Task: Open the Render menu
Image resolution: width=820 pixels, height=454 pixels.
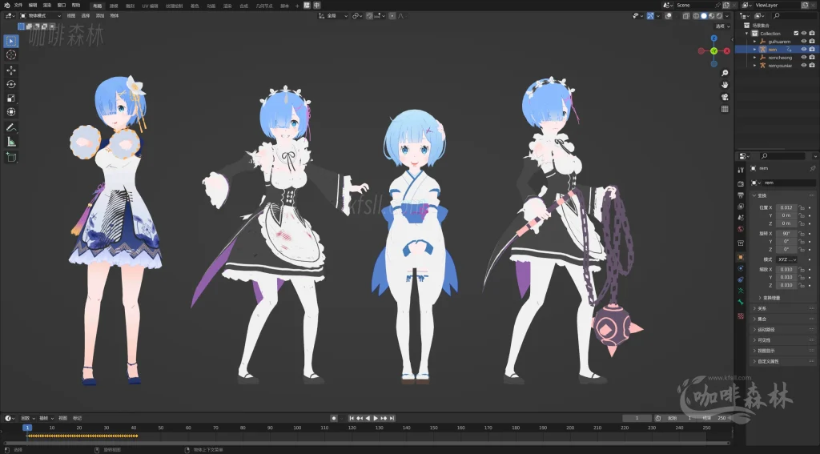Action: coord(47,6)
